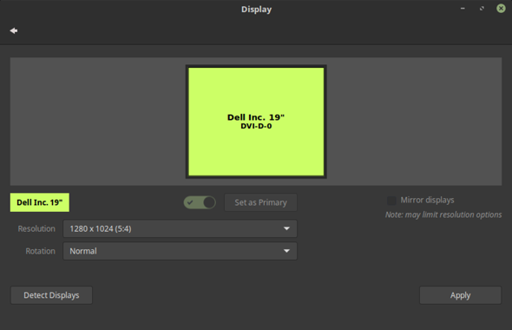Click the Mirror displays label text
The height and width of the screenshot is (330, 512).
pos(427,200)
